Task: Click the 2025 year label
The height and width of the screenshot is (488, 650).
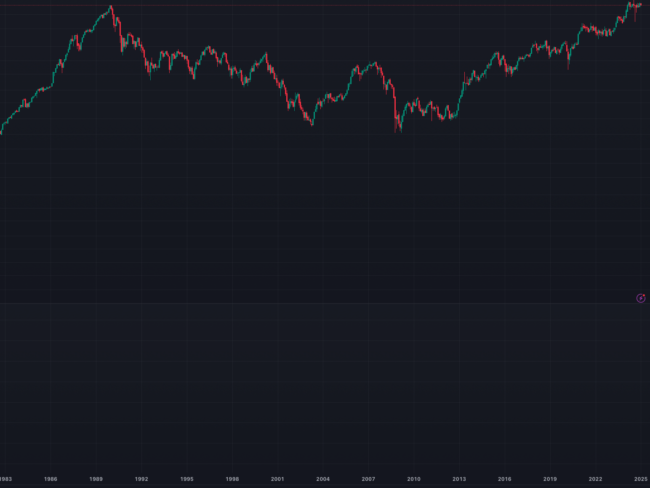Action: click(640, 479)
